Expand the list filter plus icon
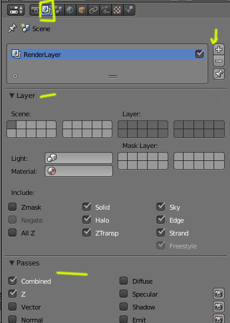The image size is (230, 323). point(15,76)
